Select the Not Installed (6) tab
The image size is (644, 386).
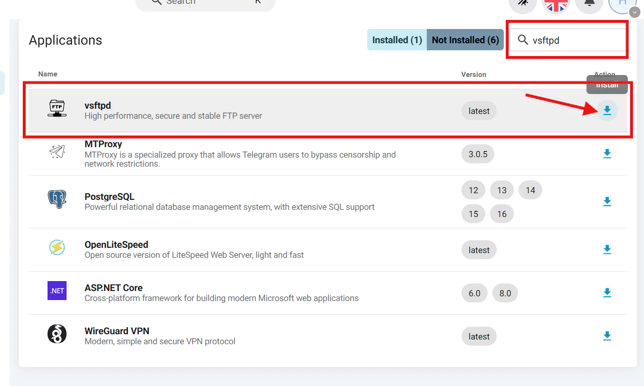(465, 40)
